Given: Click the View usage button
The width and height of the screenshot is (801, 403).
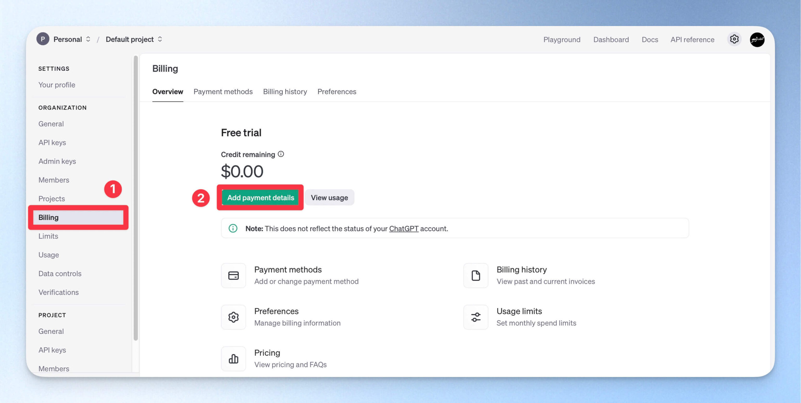Looking at the screenshot, I should coord(329,197).
